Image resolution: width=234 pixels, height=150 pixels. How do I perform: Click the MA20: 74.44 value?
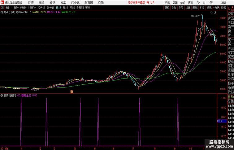(x=54, y=12)
